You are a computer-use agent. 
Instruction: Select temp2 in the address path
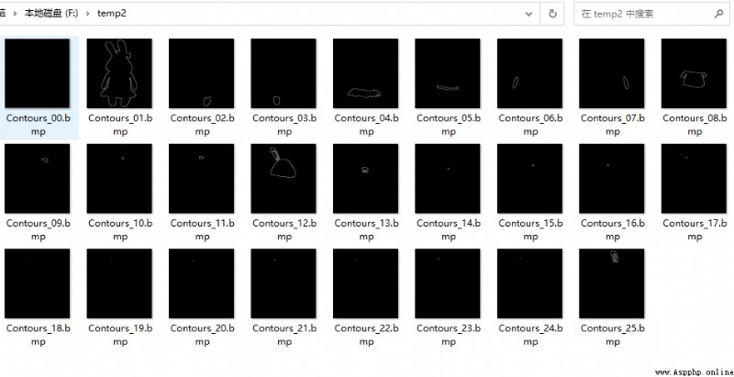click(x=111, y=14)
